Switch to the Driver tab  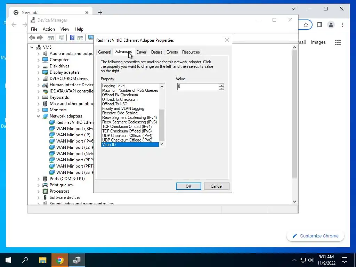pos(141,52)
